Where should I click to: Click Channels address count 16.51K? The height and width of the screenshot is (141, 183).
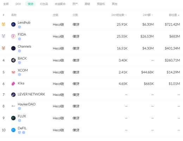tap(122, 48)
